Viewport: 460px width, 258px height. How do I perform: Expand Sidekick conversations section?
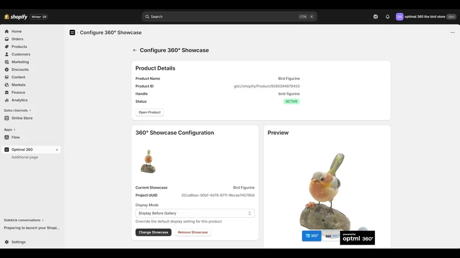point(24,220)
